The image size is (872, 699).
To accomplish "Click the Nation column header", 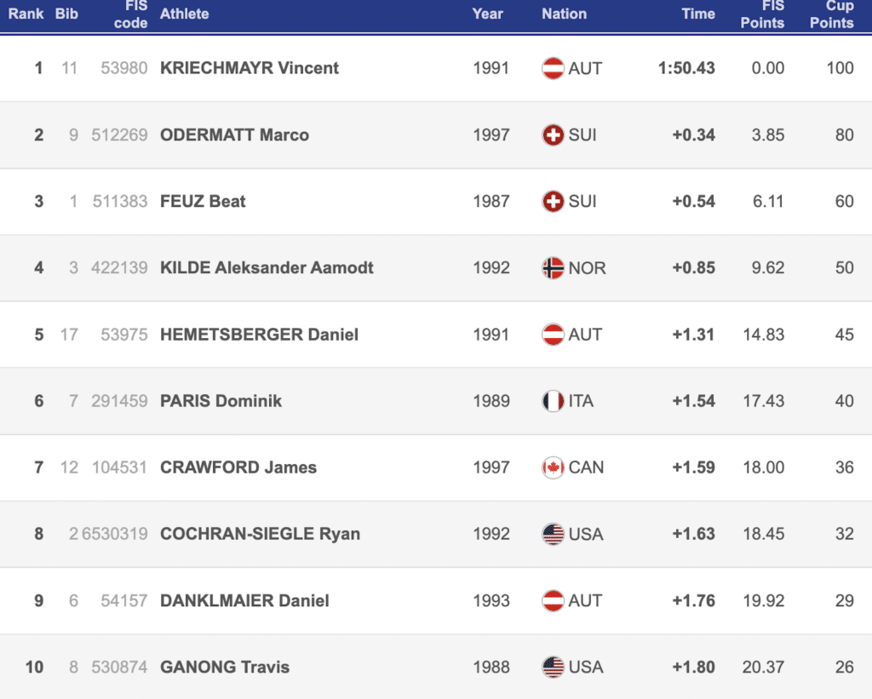I will 564,14.
